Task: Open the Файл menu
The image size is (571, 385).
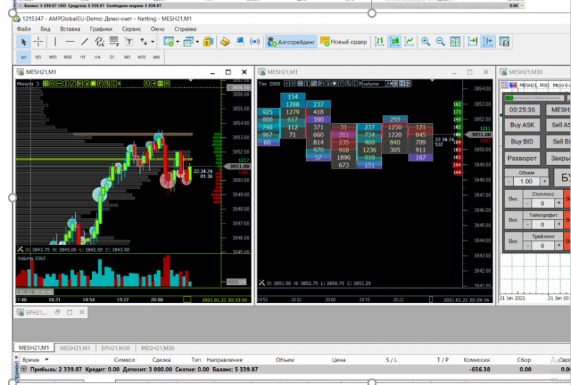Action: point(24,29)
